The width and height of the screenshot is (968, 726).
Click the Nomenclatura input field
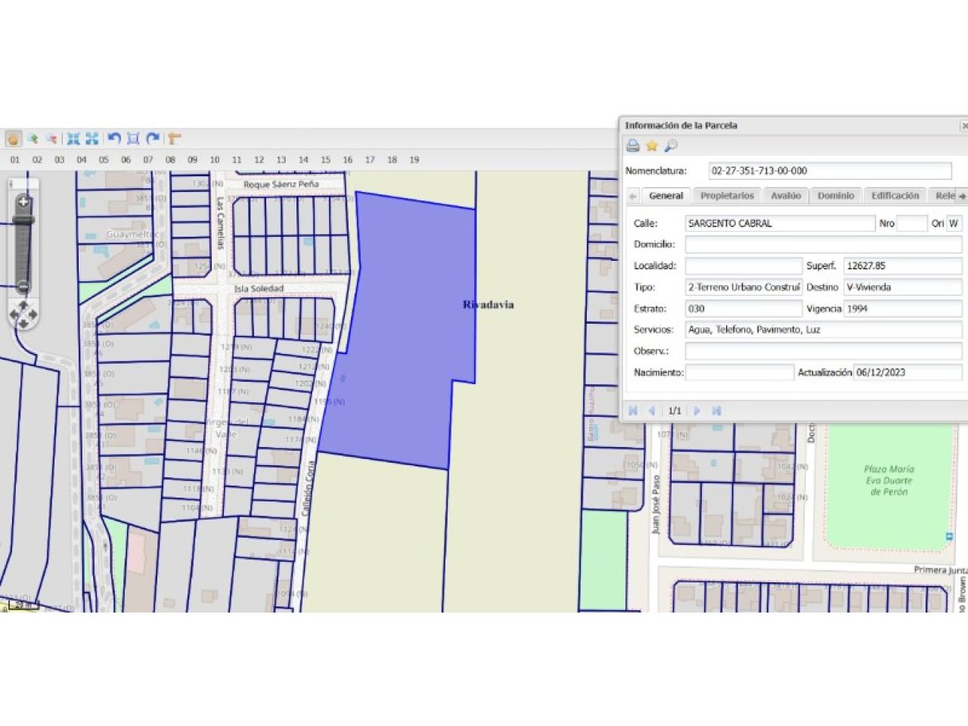coord(830,171)
